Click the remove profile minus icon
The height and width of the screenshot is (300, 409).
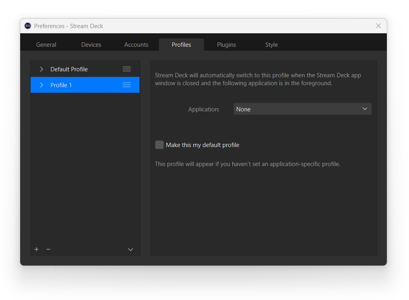(48, 249)
